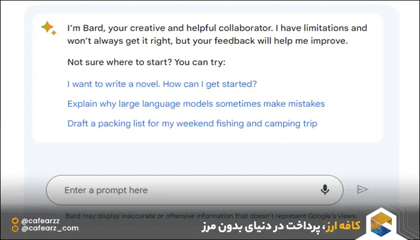The width and height of the screenshot is (420, 240).
Task: Choose the "Draft a packing list" suggestion
Action: click(192, 124)
